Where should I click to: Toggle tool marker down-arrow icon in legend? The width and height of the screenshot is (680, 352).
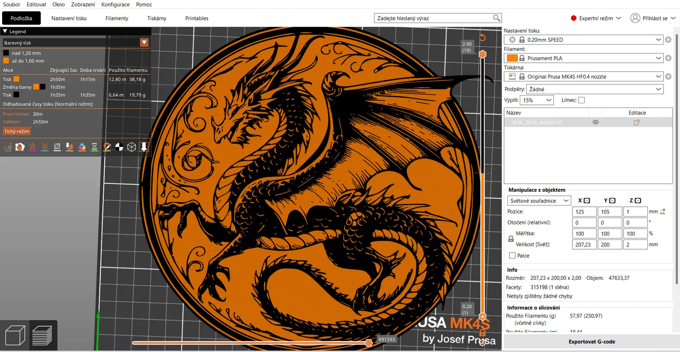click(144, 147)
